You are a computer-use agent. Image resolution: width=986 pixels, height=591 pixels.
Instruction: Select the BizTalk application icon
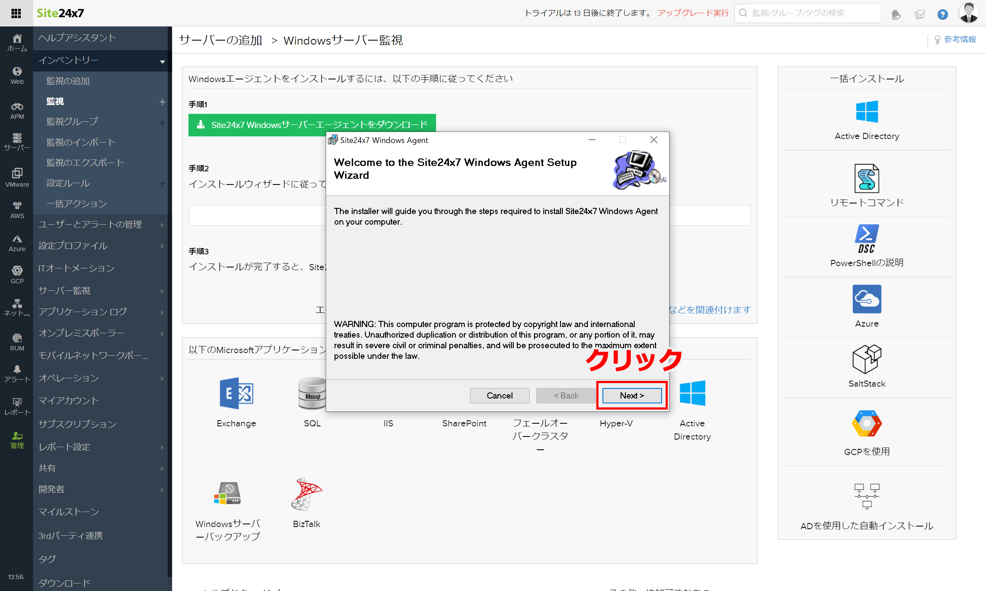(306, 493)
